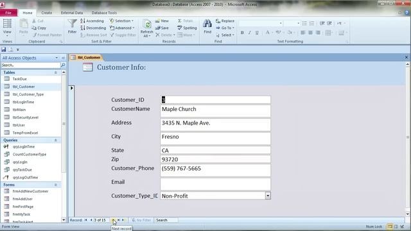The height and width of the screenshot is (231, 411).
Task: Click Remove Sort in ribbon
Action: 94,35
